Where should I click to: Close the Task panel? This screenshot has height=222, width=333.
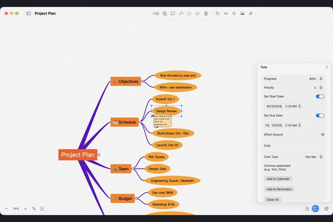point(327,67)
